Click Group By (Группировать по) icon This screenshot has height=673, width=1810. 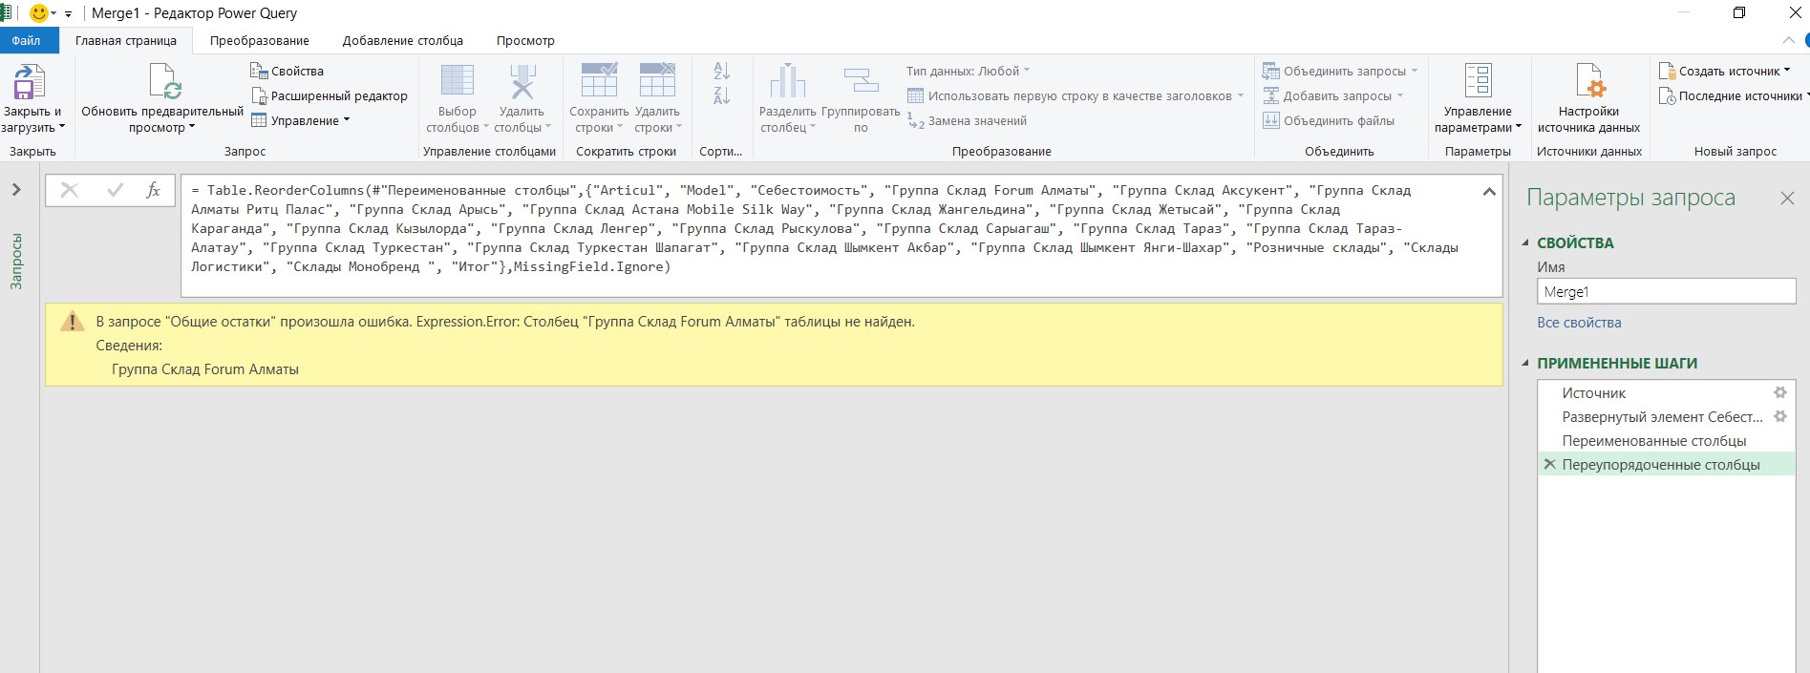click(861, 81)
